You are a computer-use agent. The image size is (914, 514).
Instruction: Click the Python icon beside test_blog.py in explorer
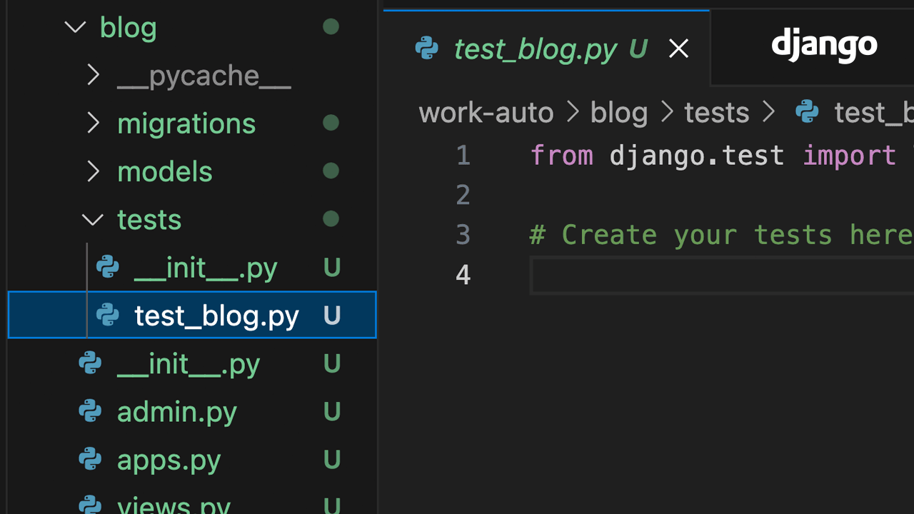107,315
